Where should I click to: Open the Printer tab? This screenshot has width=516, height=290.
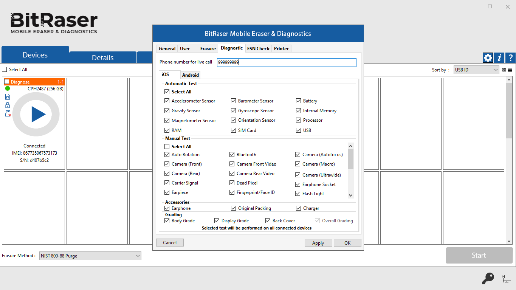[281, 48]
